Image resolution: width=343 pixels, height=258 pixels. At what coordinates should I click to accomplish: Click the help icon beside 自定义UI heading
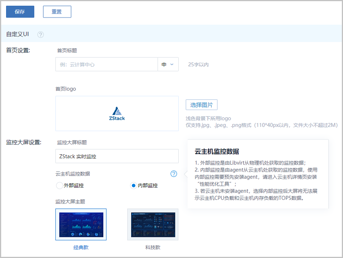[x=40, y=34]
